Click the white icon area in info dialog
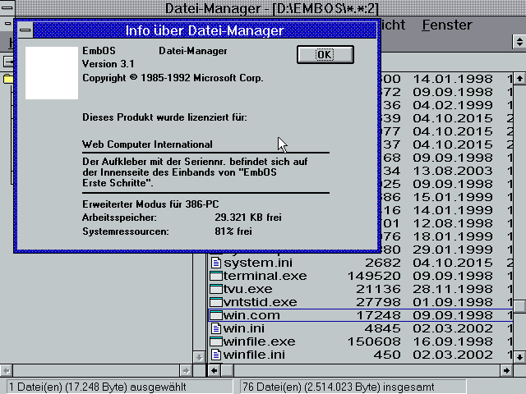 click(52, 73)
